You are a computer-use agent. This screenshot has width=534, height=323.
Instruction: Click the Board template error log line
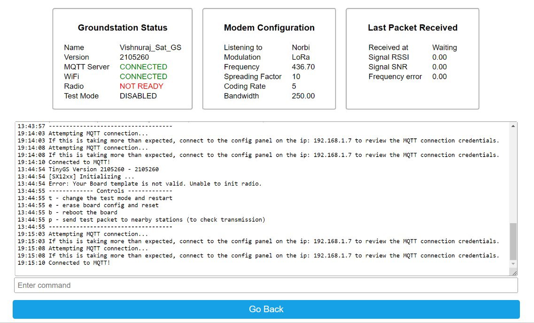(139, 184)
